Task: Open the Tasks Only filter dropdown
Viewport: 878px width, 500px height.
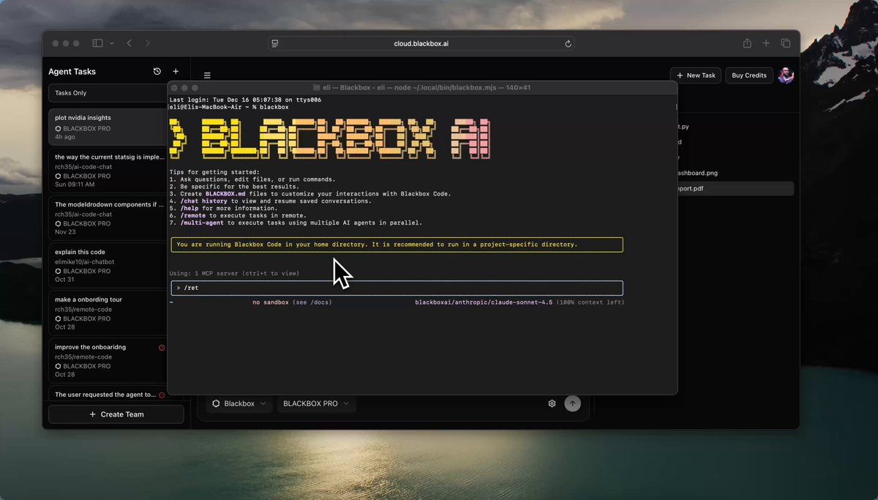Action: coord(108,93)
